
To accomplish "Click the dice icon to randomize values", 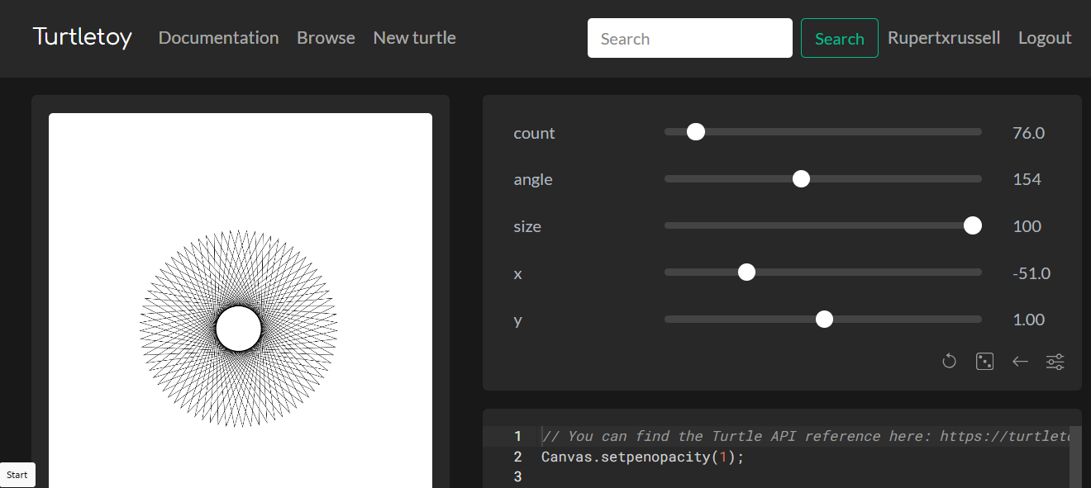I will pyautogui.click(x=984, y=361).
